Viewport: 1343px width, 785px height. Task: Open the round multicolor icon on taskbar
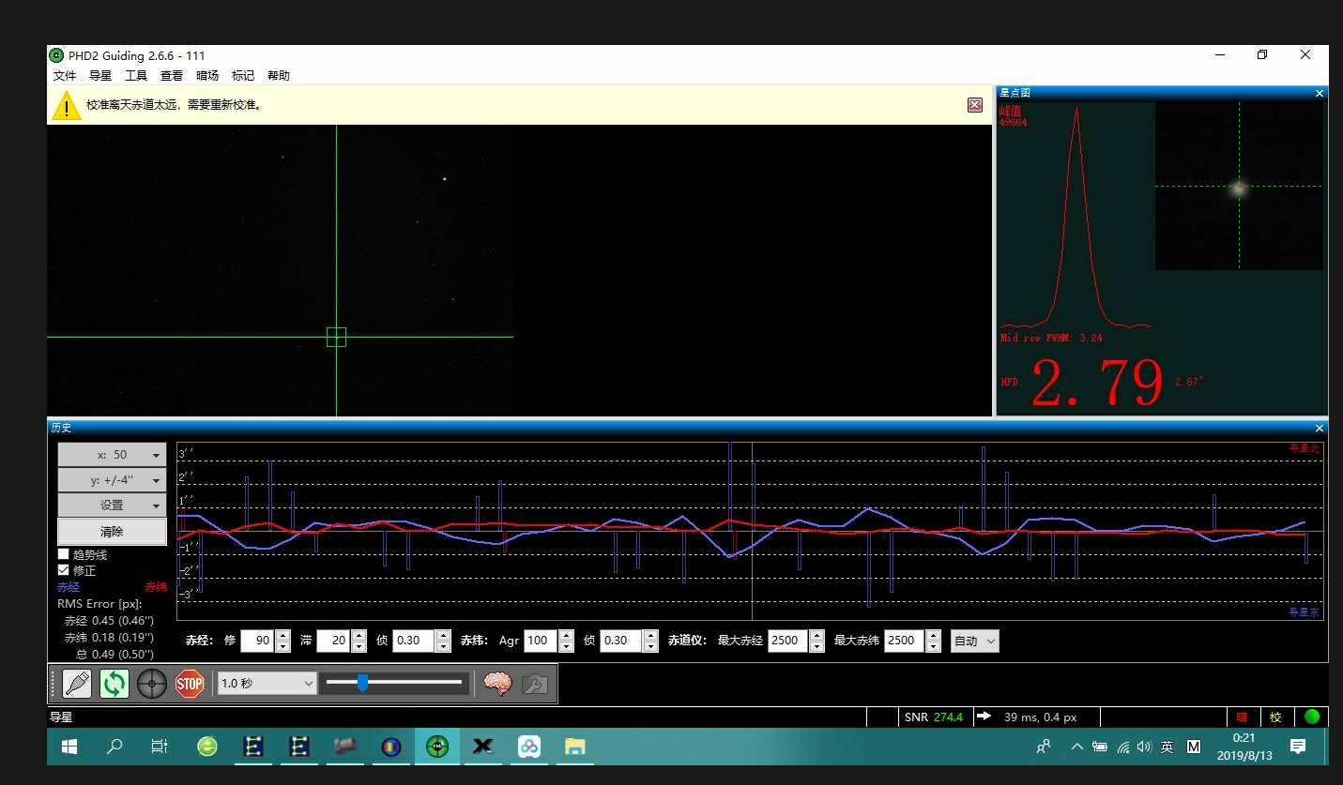coord(391,747)
